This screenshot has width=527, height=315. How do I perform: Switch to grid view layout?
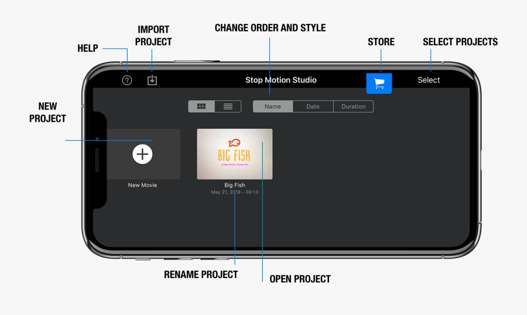tap(201, 107)
